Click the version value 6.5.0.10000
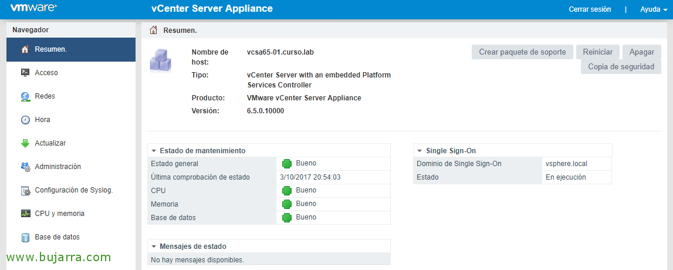673x270 pixels. (x=266, y=111)
